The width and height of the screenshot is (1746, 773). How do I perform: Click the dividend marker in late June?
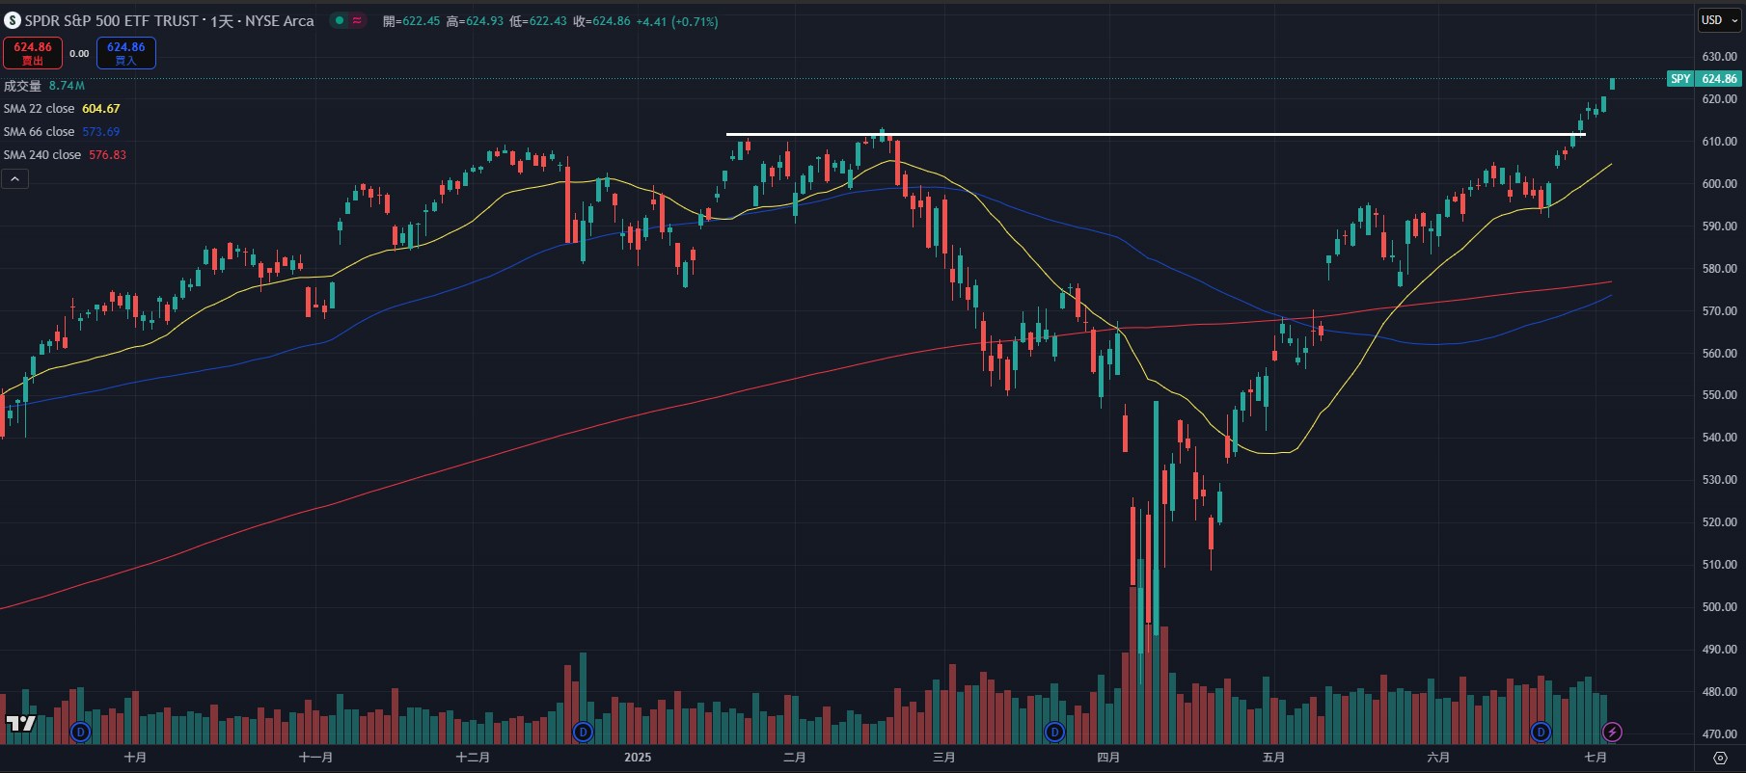pyautogui.click(x=1541, y=733)
